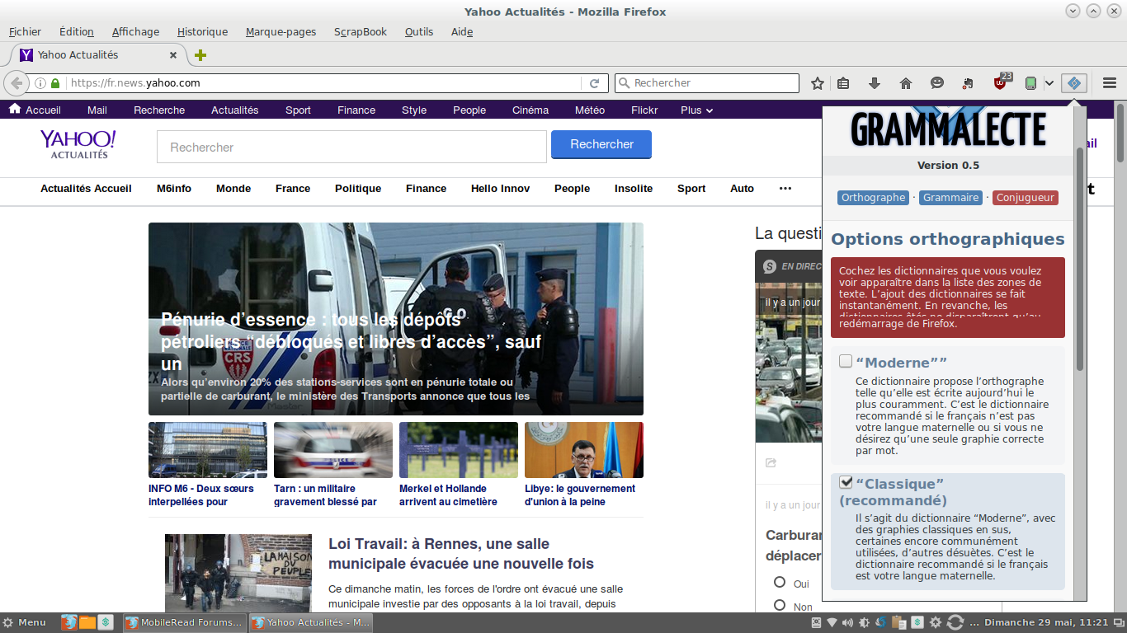The height and width of the screenshot is (633, 1127).
Task: Select the "Non" poll option
Action: point(780,606)
